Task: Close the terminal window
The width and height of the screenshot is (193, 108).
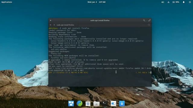Action: [x=50, y=20]
